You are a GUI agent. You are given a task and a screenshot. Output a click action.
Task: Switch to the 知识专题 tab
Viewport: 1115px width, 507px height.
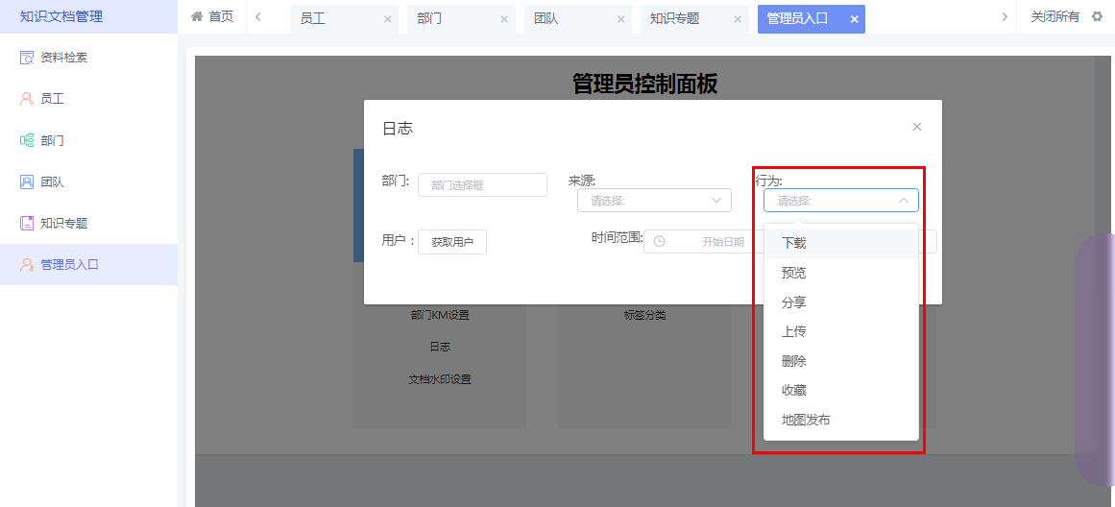click(x=674, y=18)
